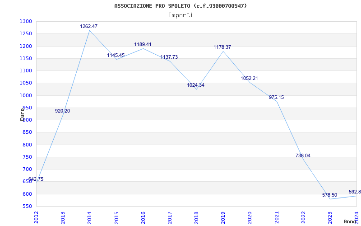Click y-axis value 750
This screenshot has height=226, width=361.
(x=27, y=157)
